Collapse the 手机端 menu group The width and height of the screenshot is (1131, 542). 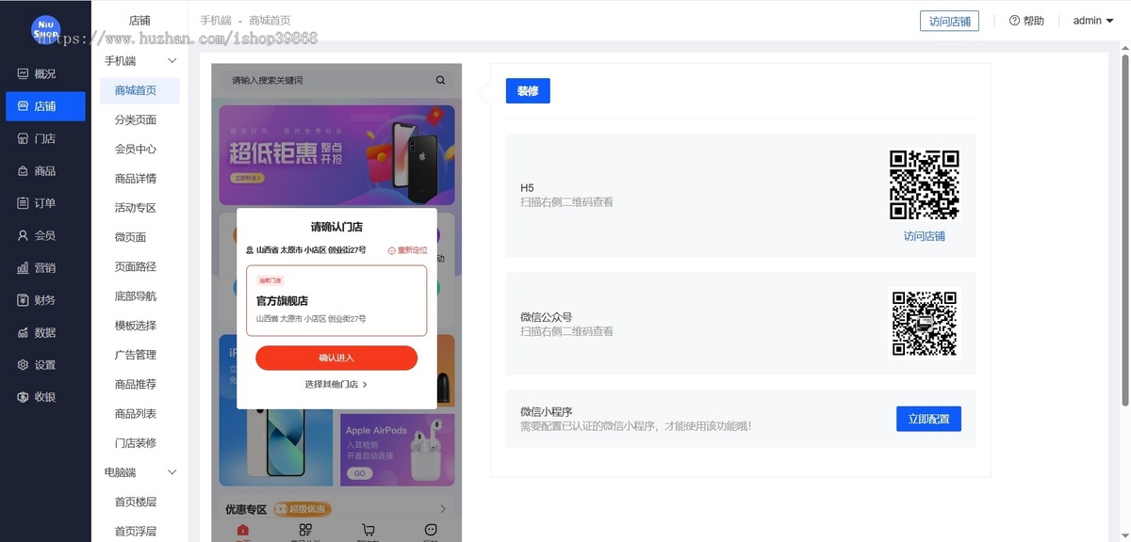click(x=172, y=61)
